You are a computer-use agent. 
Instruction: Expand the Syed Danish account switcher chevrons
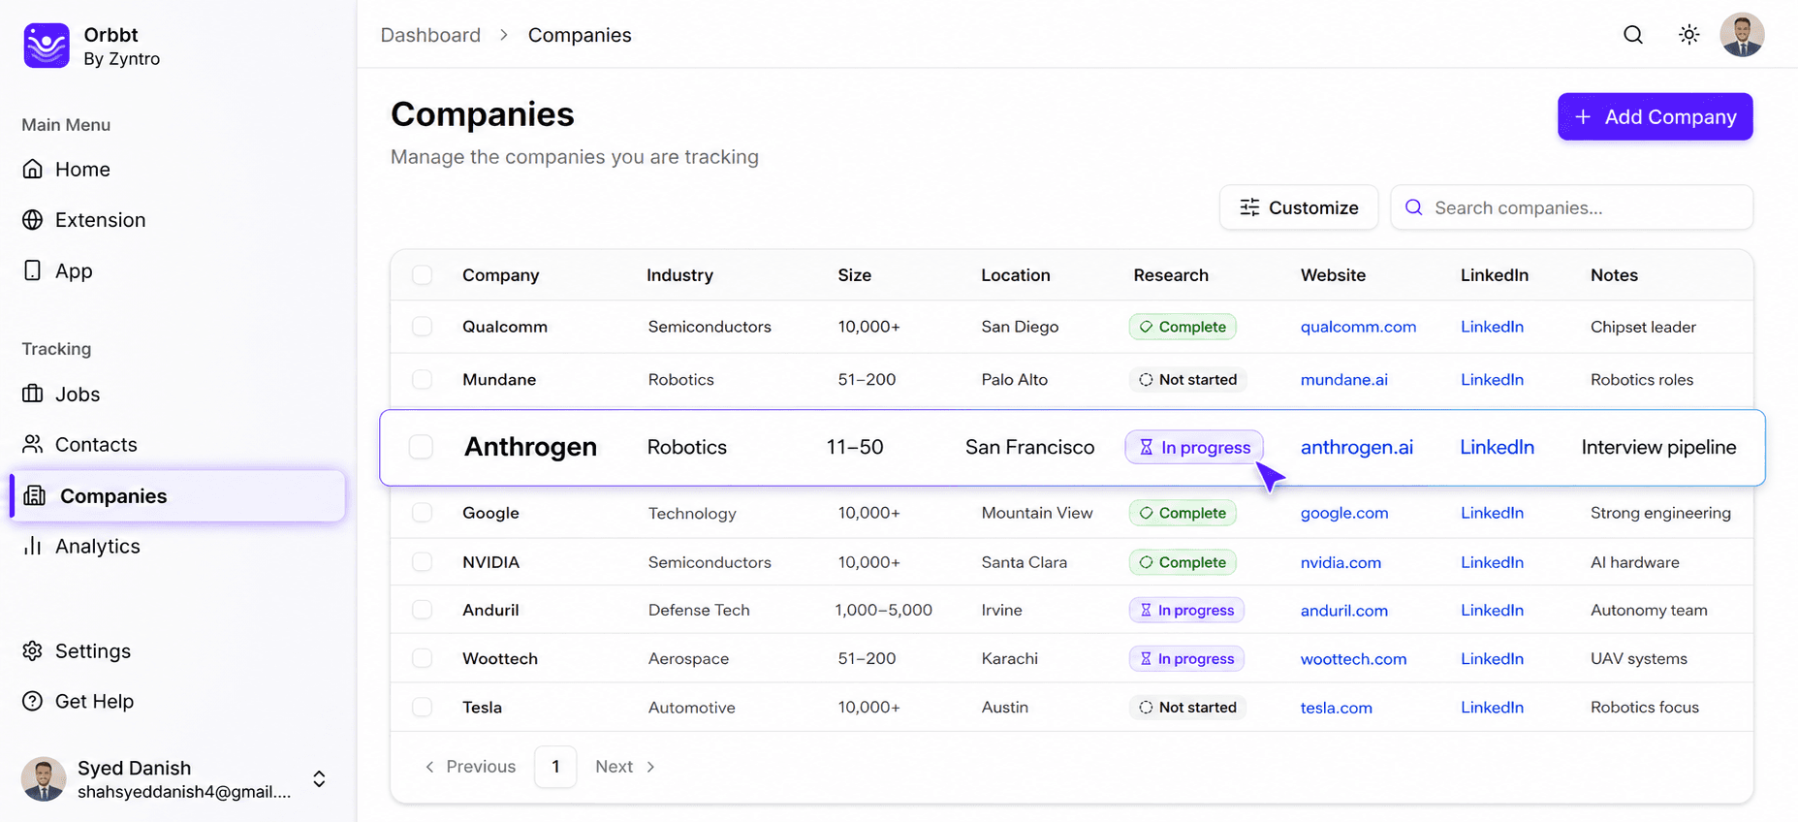(x=319, y=779)
